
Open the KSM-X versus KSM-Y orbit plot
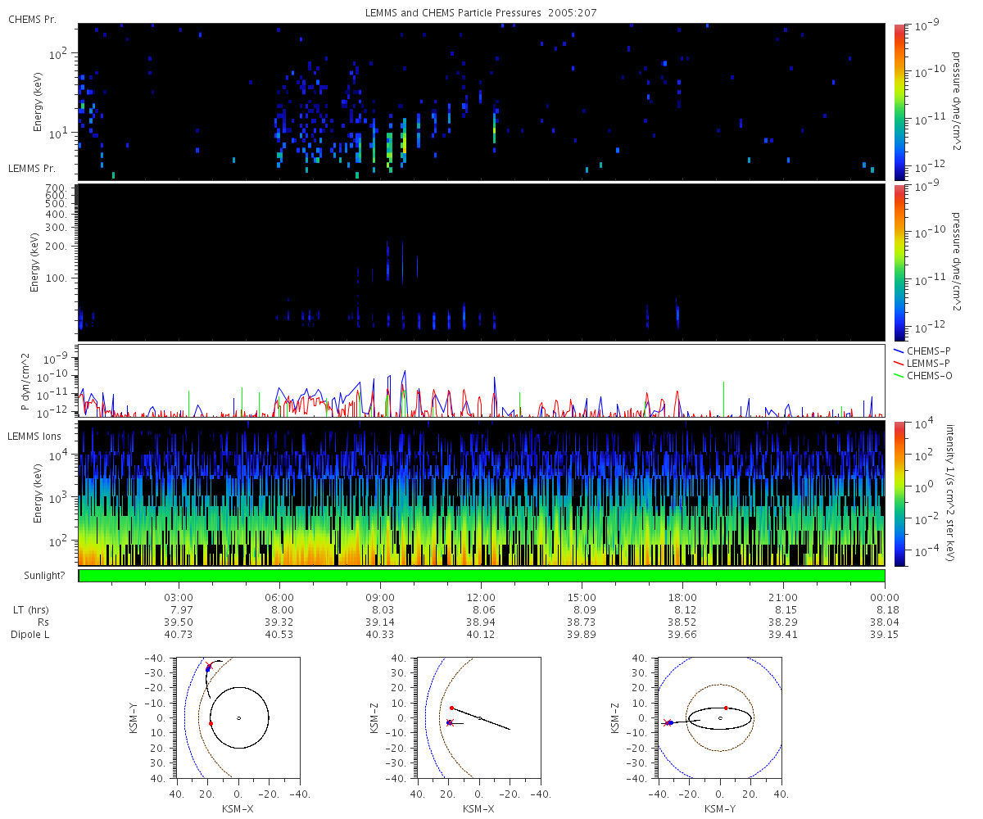tap(238, 717)
